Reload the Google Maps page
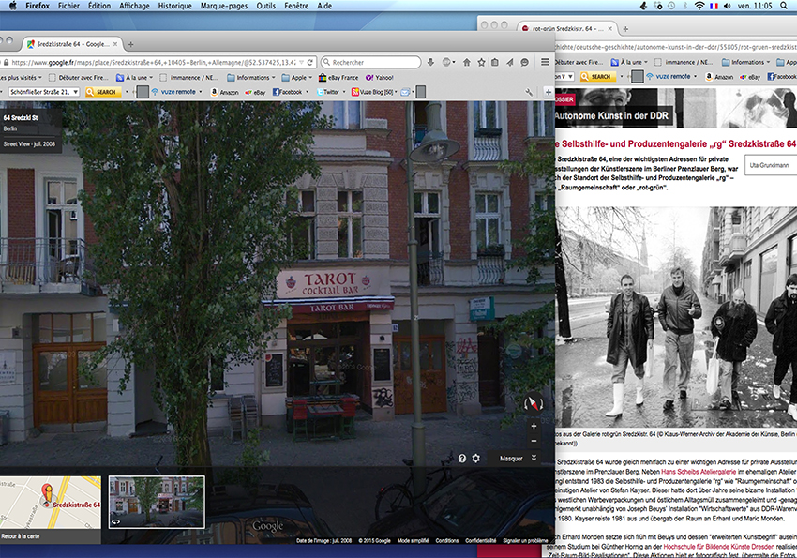 310,63
